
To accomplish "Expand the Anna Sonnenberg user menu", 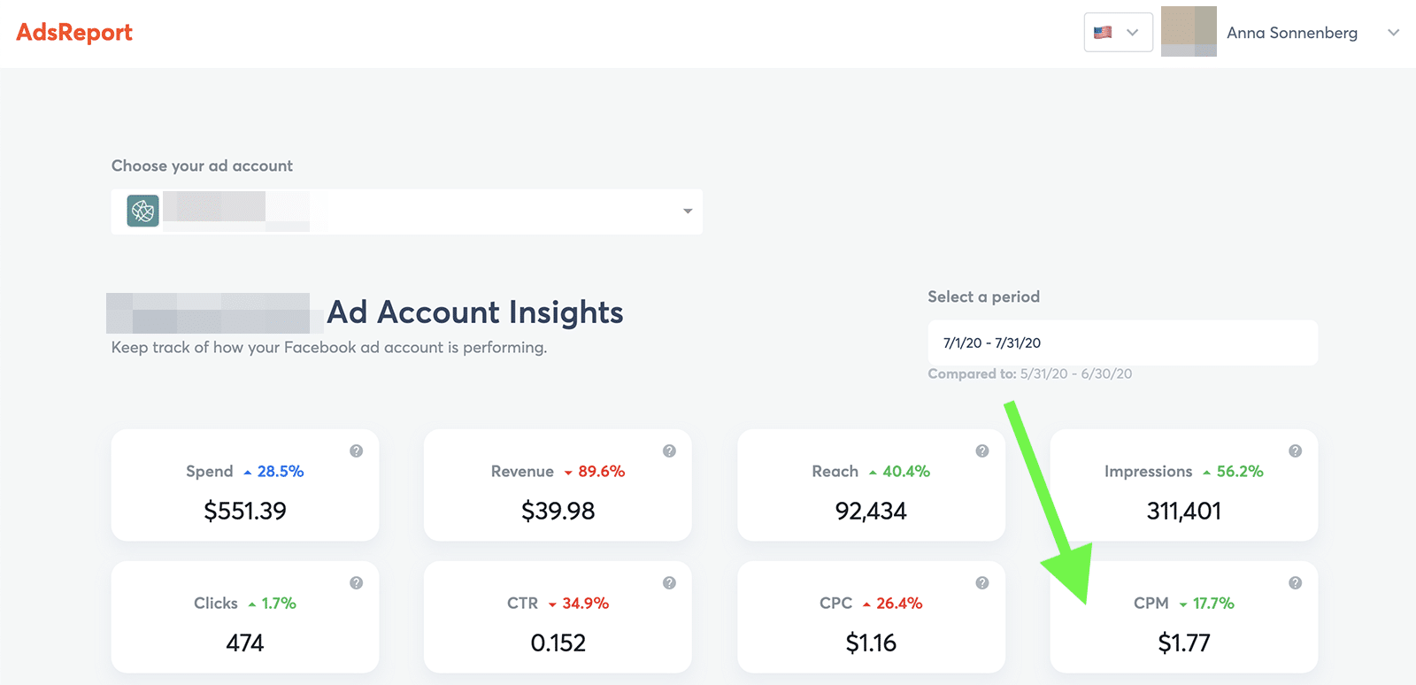I will 1393,33.
